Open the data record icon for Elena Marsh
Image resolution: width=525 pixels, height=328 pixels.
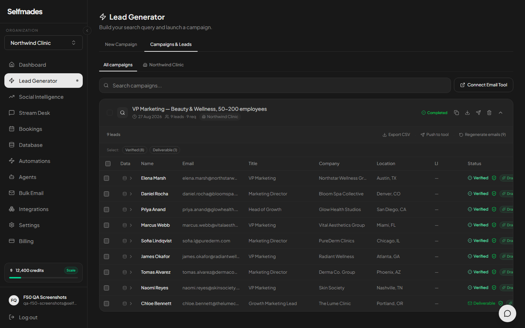[x=125, y=178]
